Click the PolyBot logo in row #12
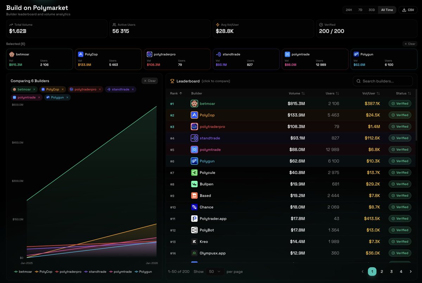 (x=194, y=230)
